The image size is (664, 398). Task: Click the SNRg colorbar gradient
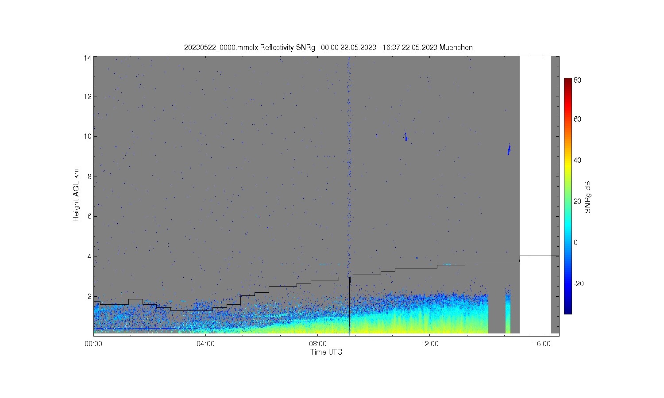(x=567, y=196)
